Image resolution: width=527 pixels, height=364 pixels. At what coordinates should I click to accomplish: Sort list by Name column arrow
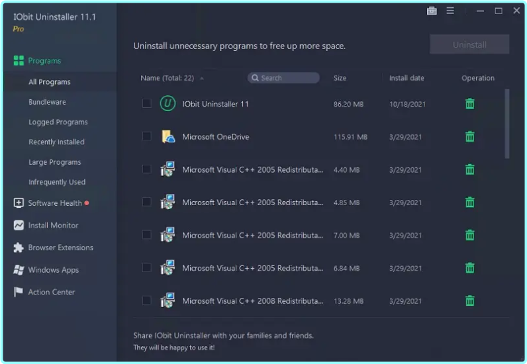pyautogui.click(x=202, y=78)
